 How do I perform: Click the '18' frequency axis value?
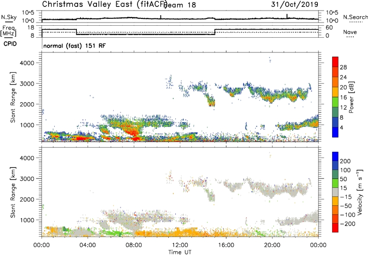[30, 28]
